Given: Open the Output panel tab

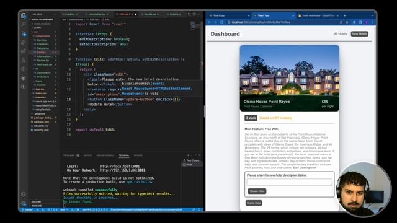Looking at the screenshot, I should pyautogui.click(x=88, y=155).
